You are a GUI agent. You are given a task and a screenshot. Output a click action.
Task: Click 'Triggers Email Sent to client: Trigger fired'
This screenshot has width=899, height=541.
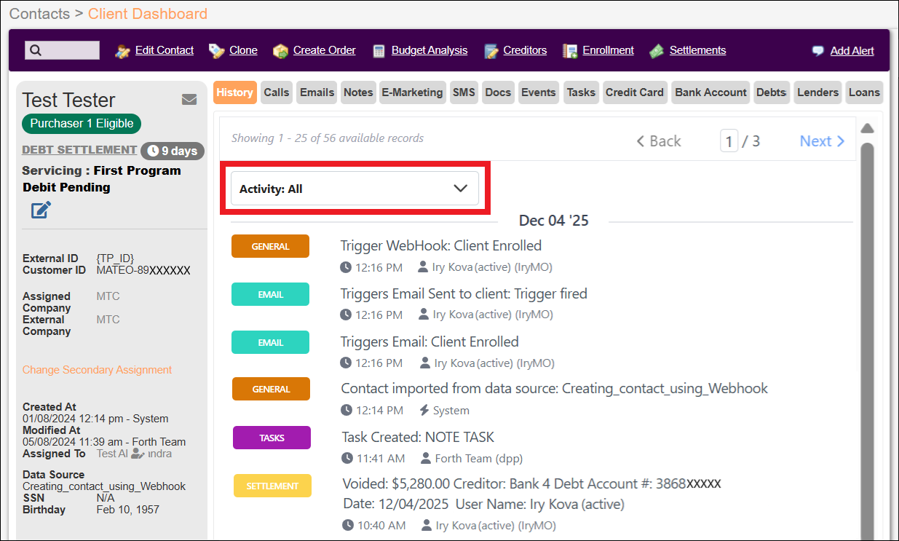pos(464,293)
